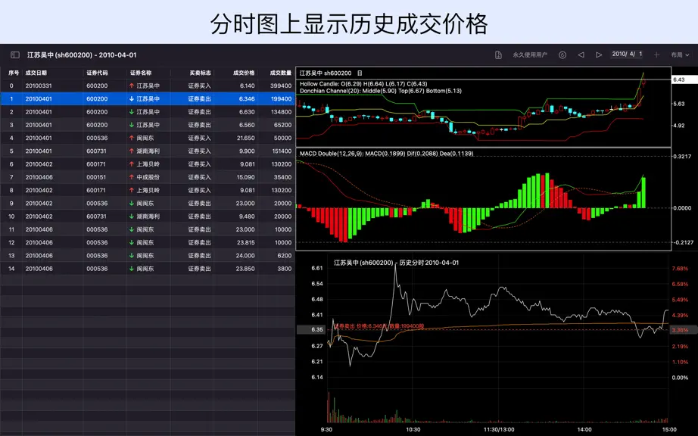This screenshot has width=698, height=436.
Task: Click the 6.35 price label on intraday axis
Action: pos(317,330)
